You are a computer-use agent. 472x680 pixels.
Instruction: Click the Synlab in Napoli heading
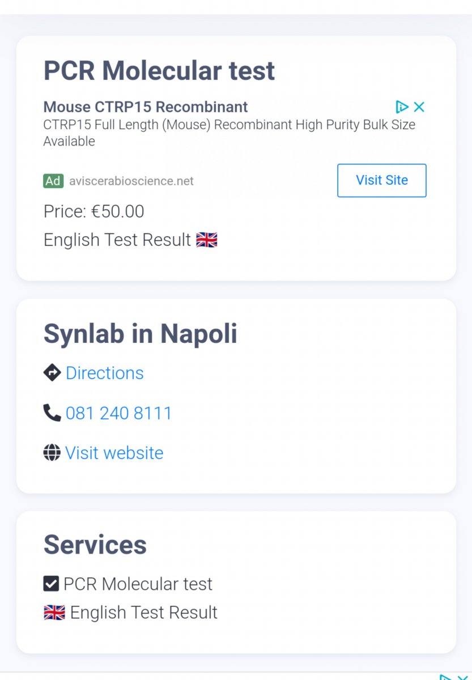(x=141, y=334)
